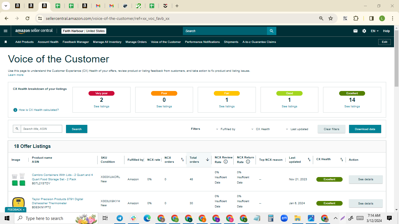Open Add Products in navigation bar

pos(25,42)
